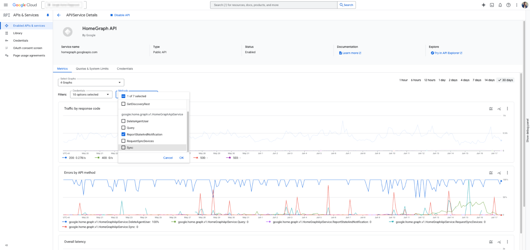Open the main navigation hamburger menu
This screenshot has width=530, height=250.
(x=6, y=5)
